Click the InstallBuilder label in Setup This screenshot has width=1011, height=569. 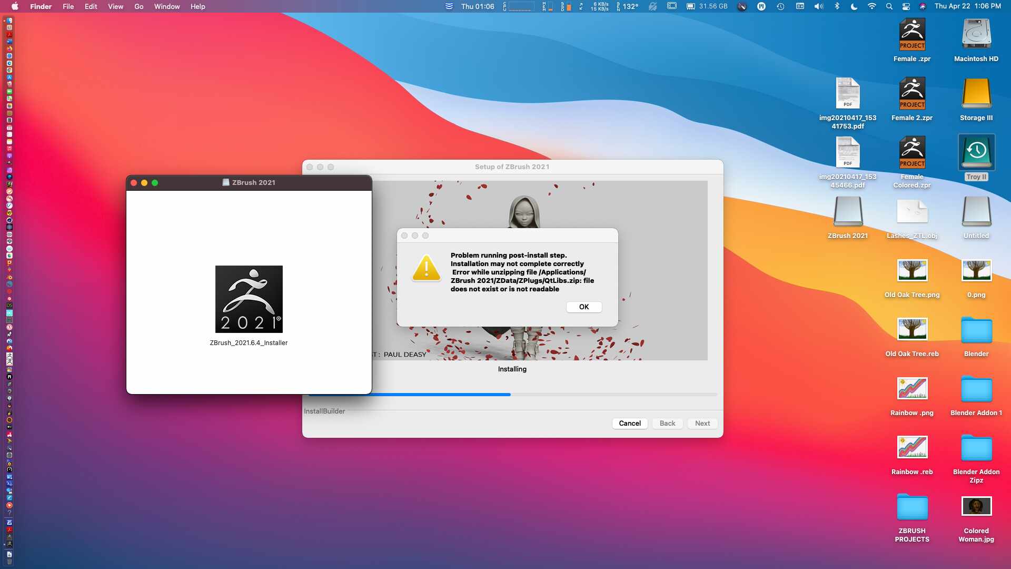tap(324, 411)
